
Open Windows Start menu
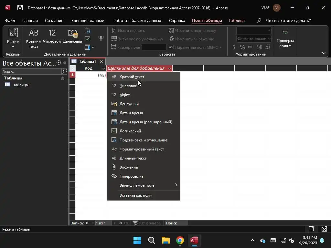pos(137,240)
